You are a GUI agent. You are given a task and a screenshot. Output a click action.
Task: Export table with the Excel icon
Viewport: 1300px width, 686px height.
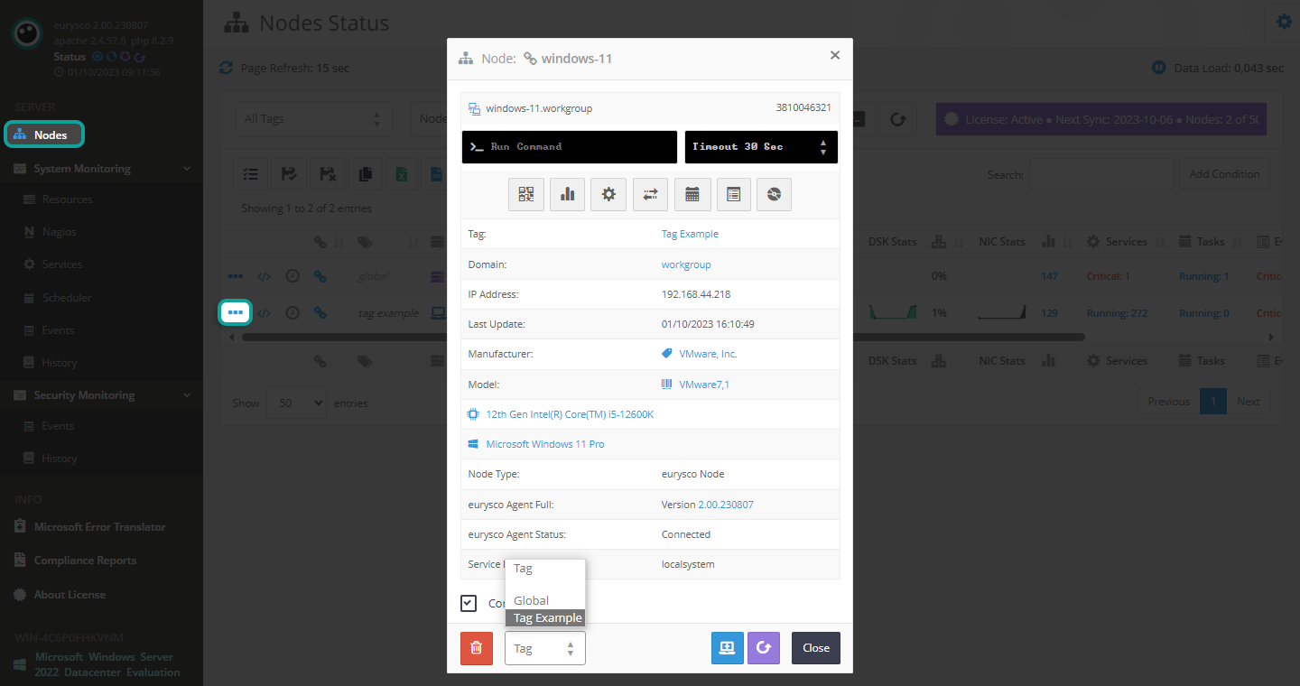pyautogui.click(x=402, y=174)
